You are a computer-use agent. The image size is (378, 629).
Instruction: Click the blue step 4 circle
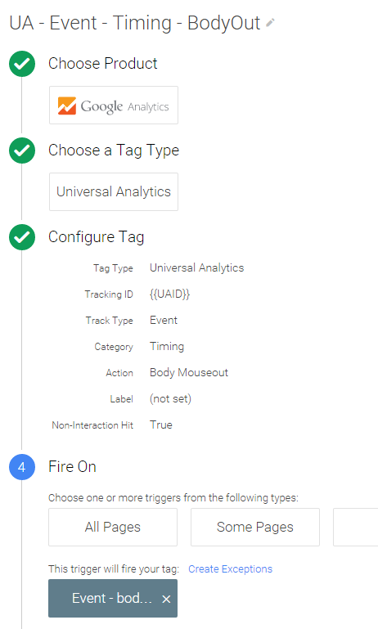[22, 467]
